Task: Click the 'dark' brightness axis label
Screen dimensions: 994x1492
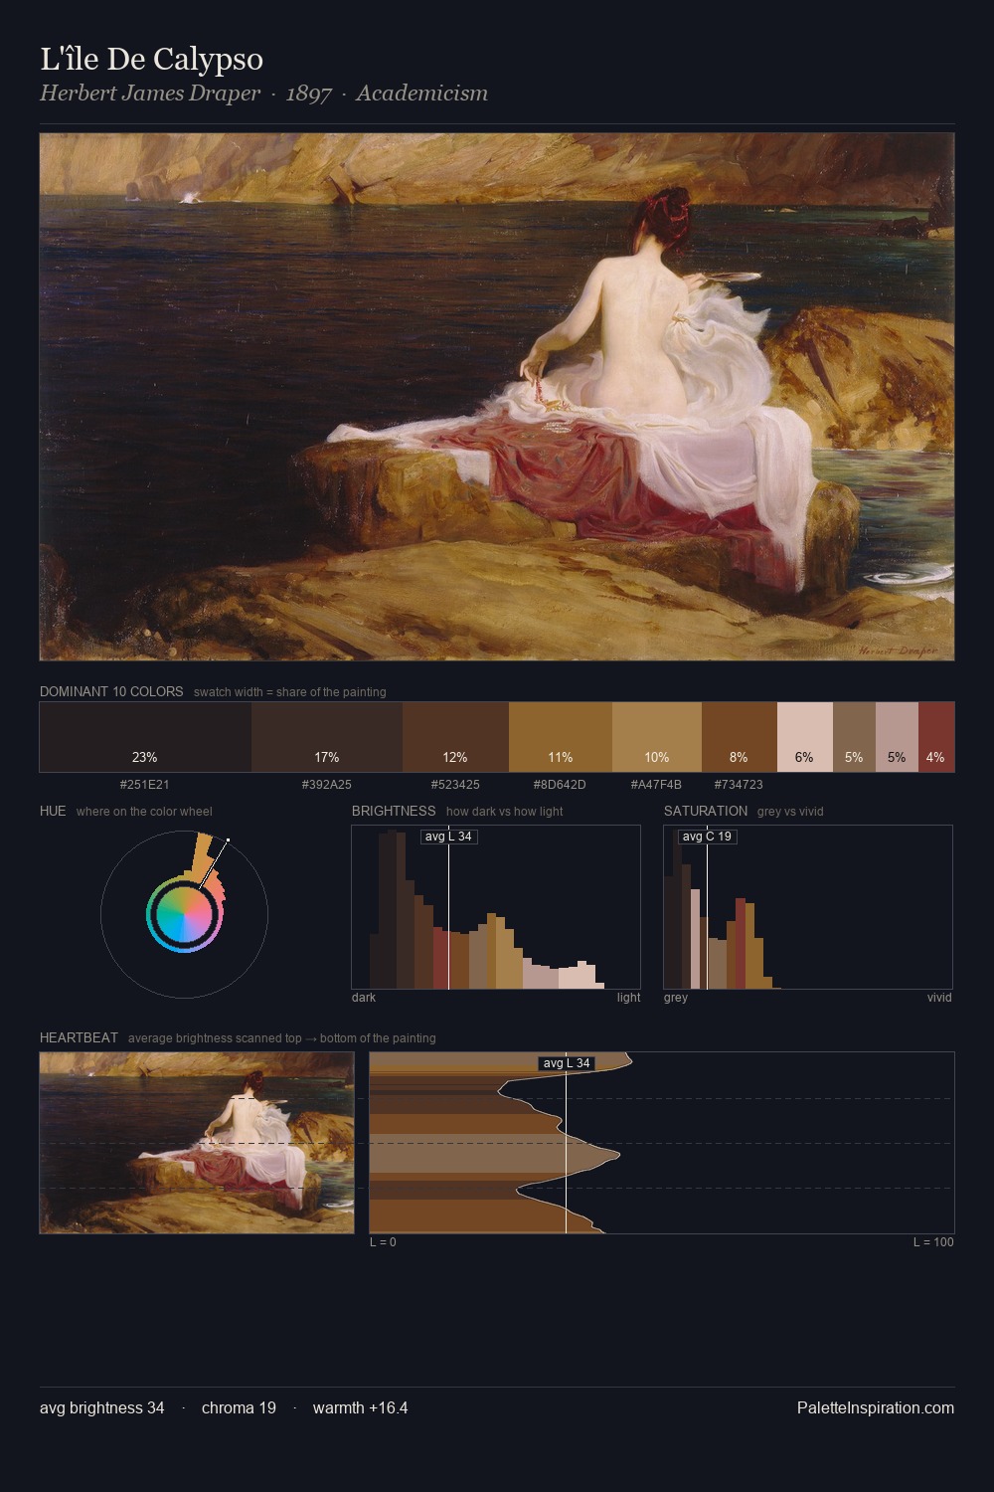Action: pos(364,998)
